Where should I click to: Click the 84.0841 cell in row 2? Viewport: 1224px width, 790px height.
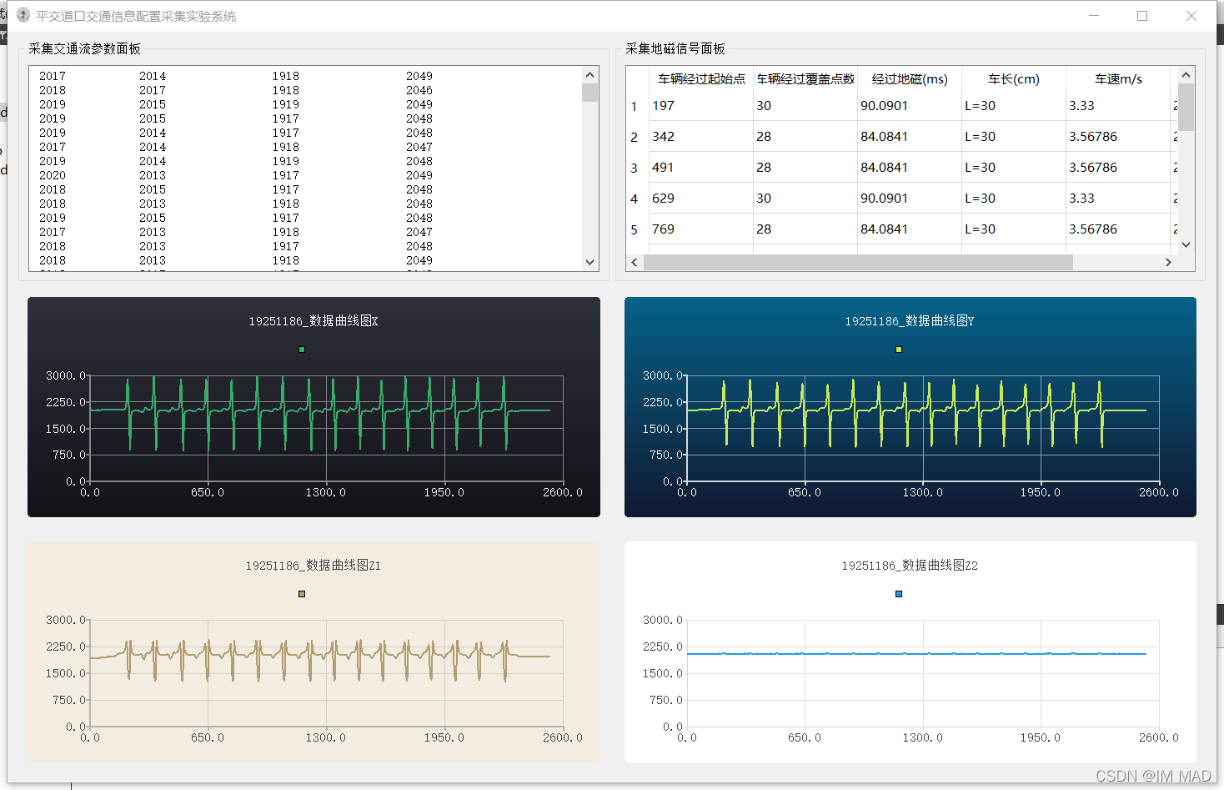(910, 137)
